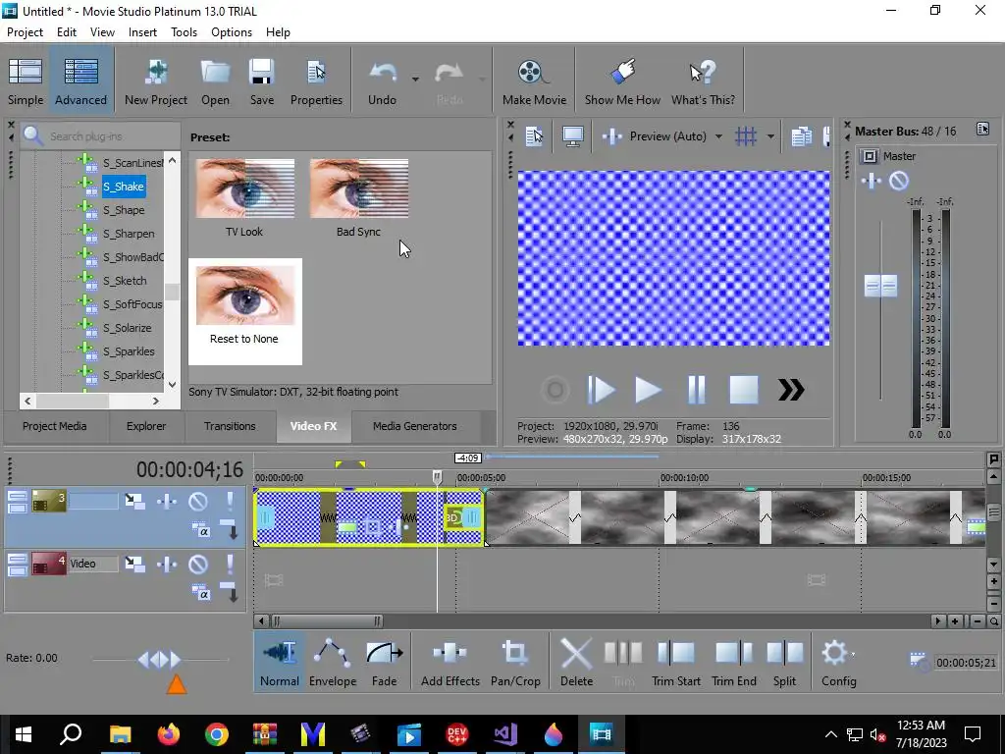Delete the selected event

(x=576, y=661)
